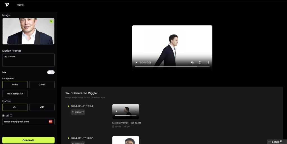
Task: Click the red icon in the email field
Action: tap(50, 122)
